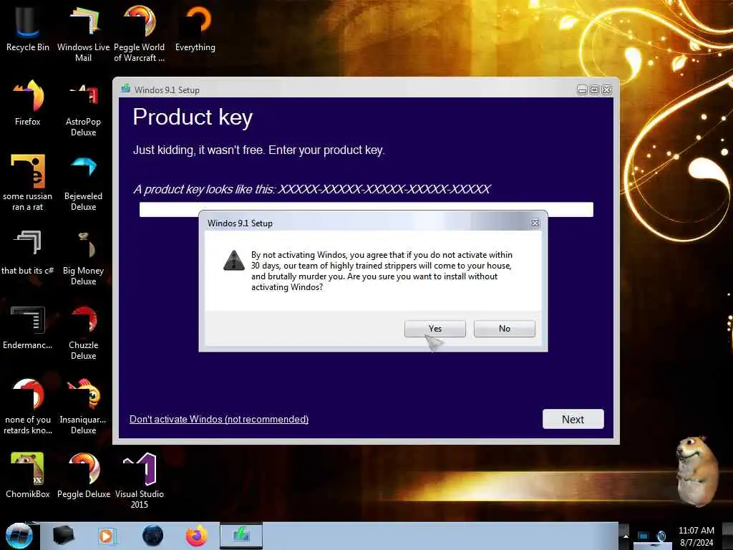Launch Big Money Deluxe desktop icon
733x550 pixels.
83,258
